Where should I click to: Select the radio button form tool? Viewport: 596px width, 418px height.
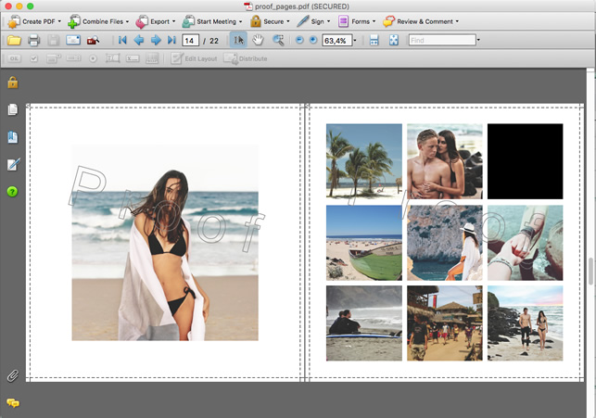point(93,58)
